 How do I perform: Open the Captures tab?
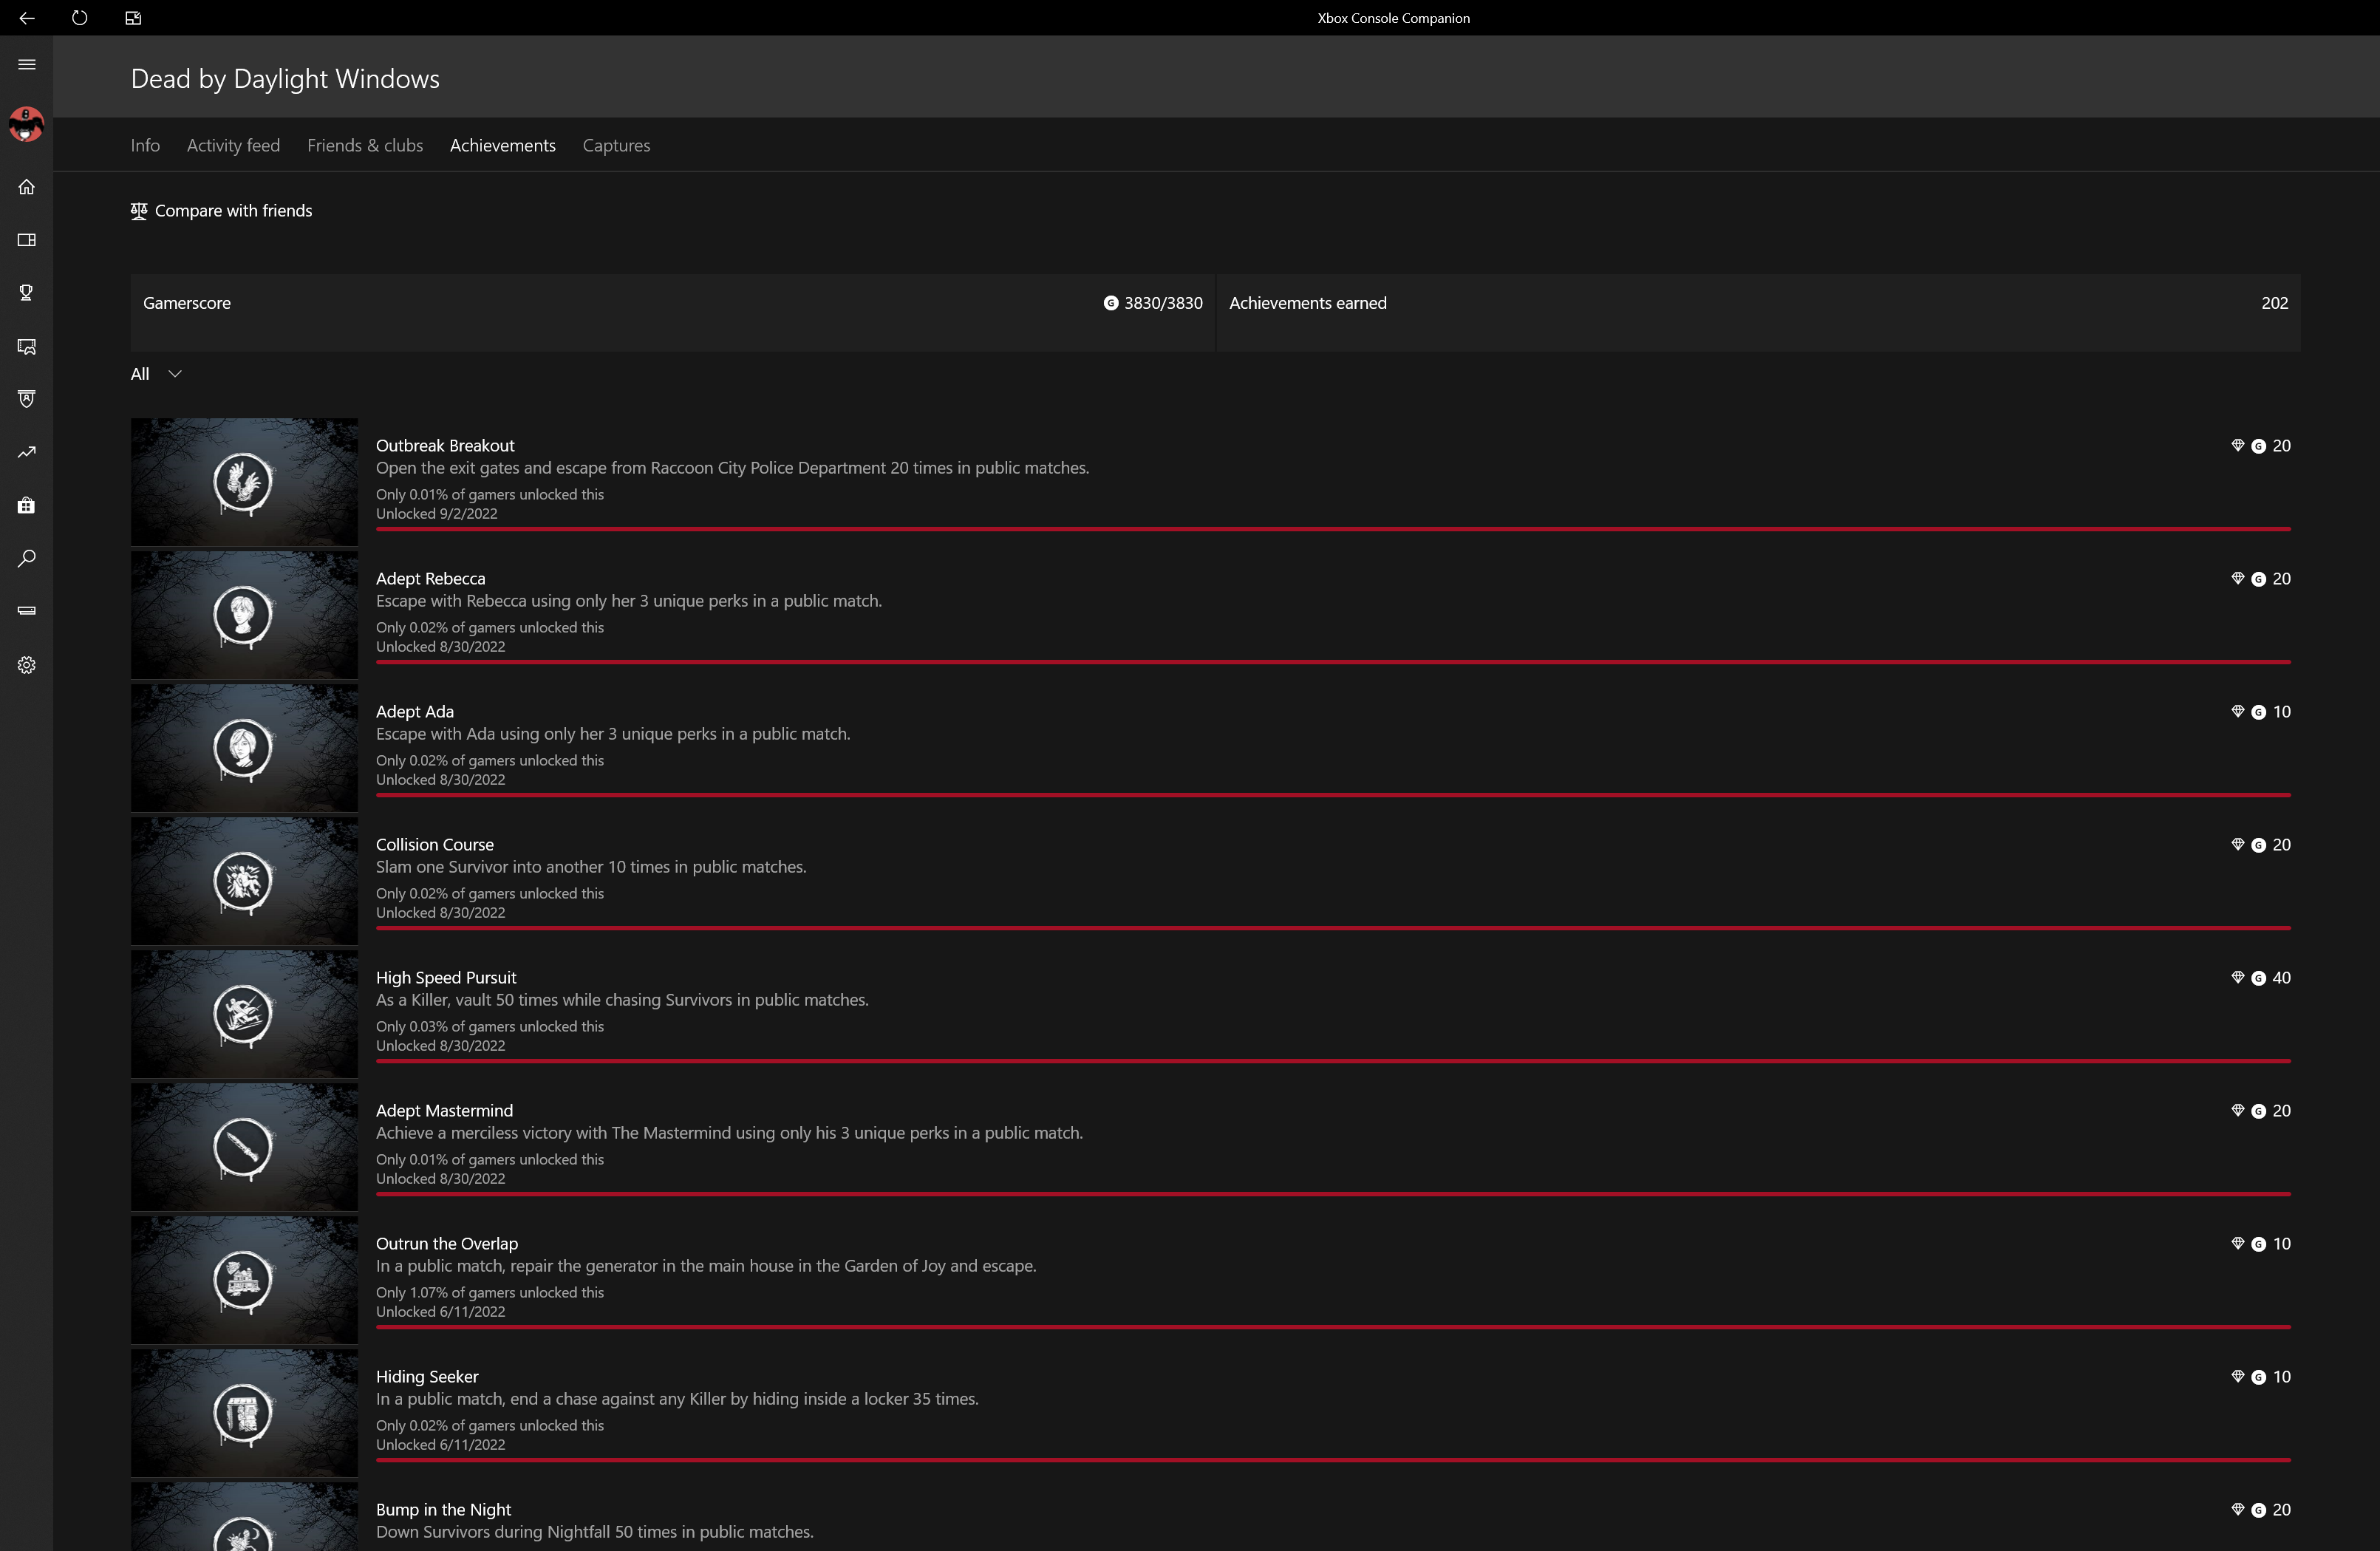pos(616,145)
